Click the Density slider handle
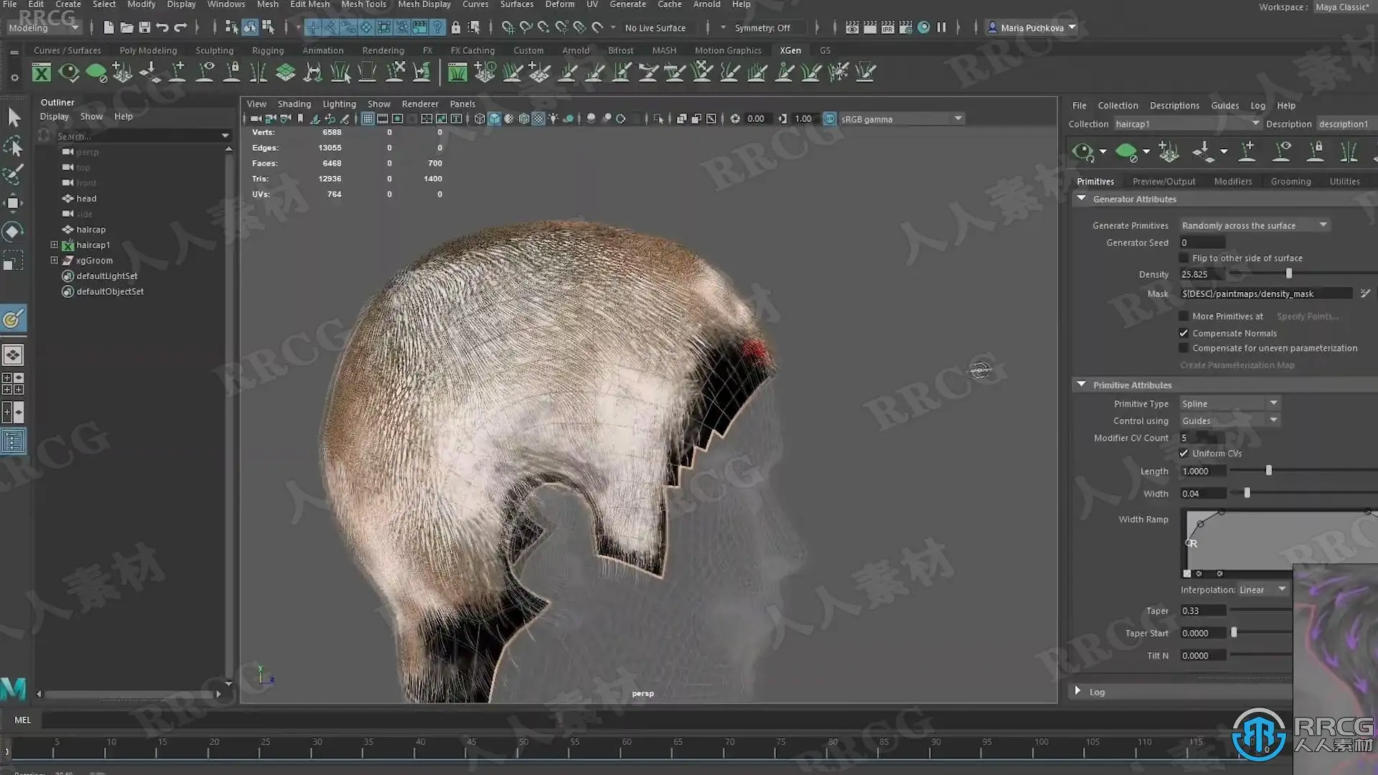 [x=1289, y=273]
